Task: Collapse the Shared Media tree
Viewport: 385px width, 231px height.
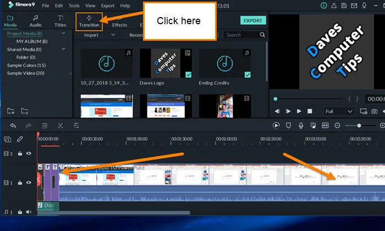Action: tap(64, 49)
